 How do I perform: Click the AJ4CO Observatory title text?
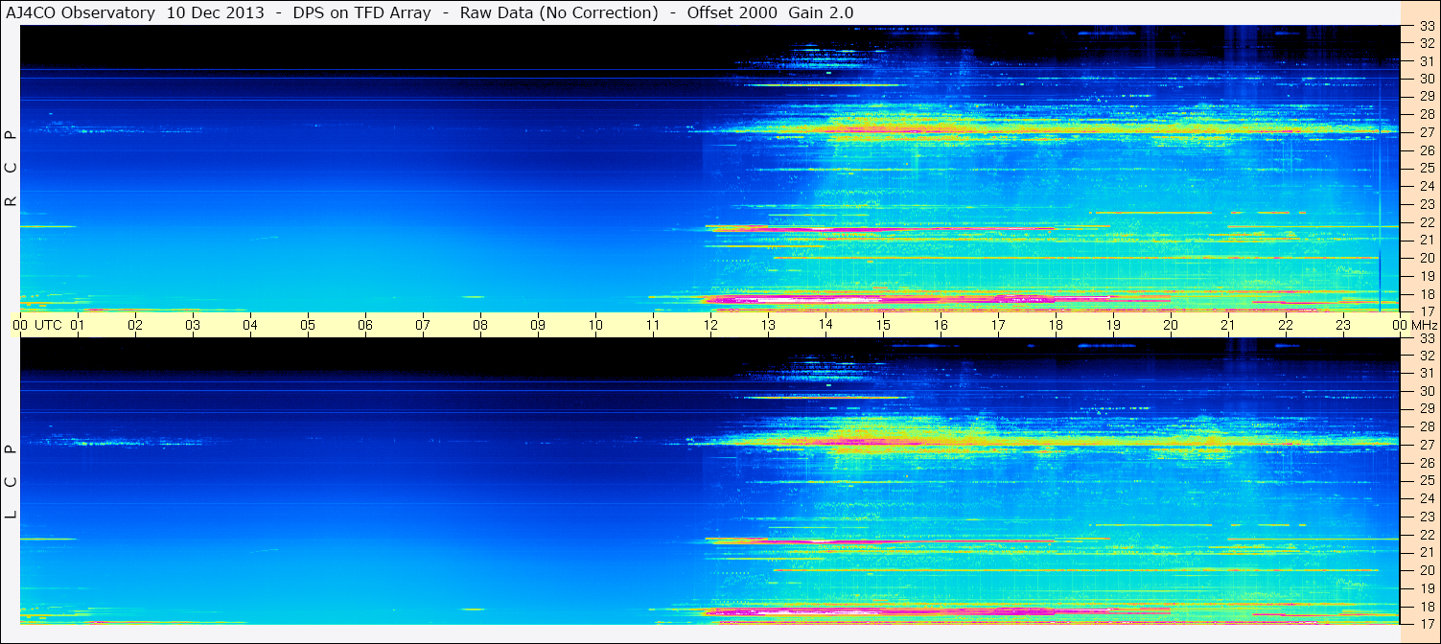pyautogui.click(x=81, y=12)
